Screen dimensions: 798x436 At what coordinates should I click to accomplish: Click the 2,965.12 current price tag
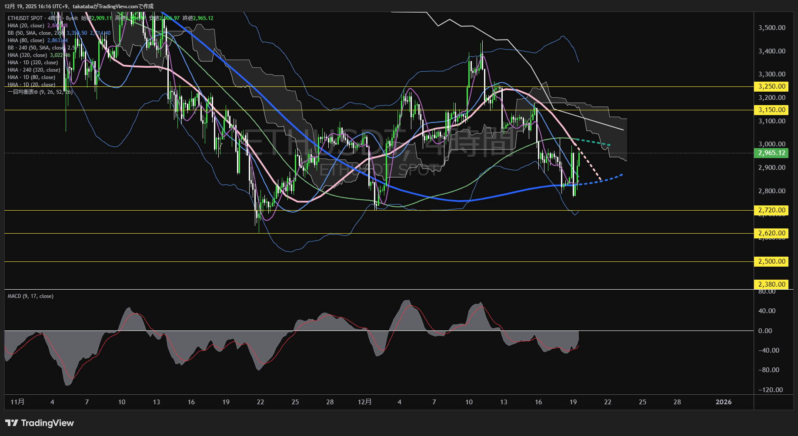tap(771, 153)
